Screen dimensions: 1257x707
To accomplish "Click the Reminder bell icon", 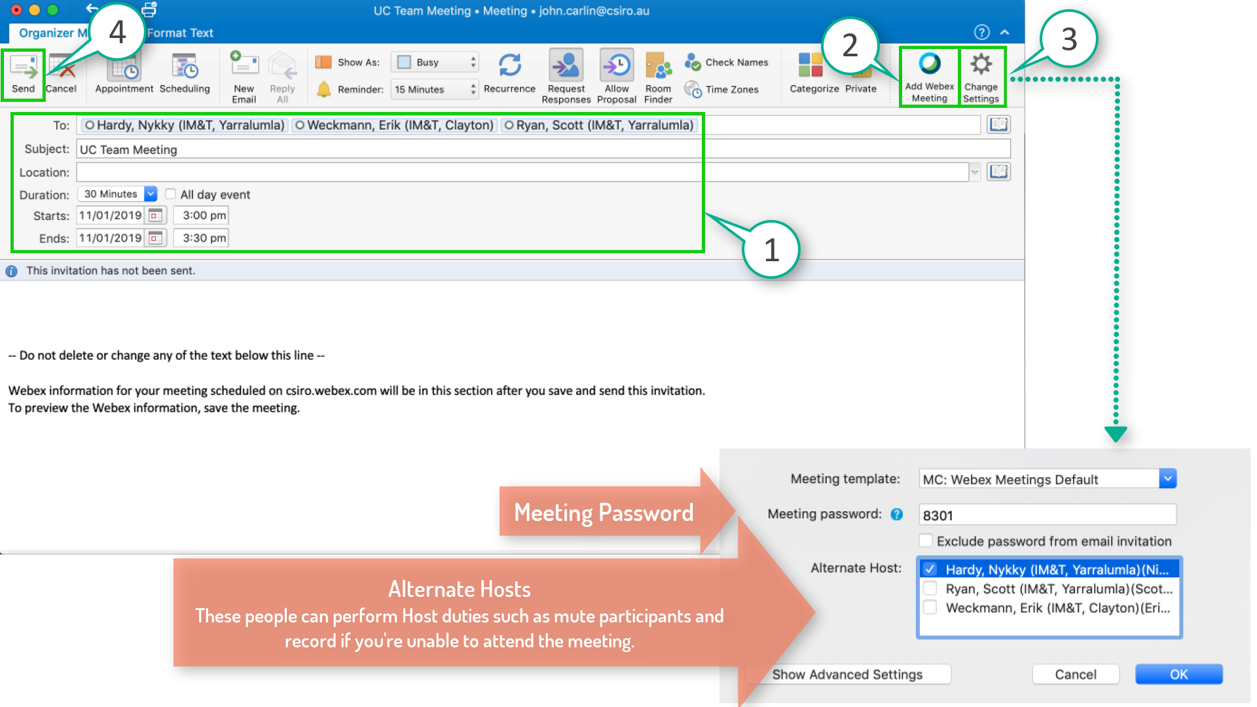I will coord(323,89).
